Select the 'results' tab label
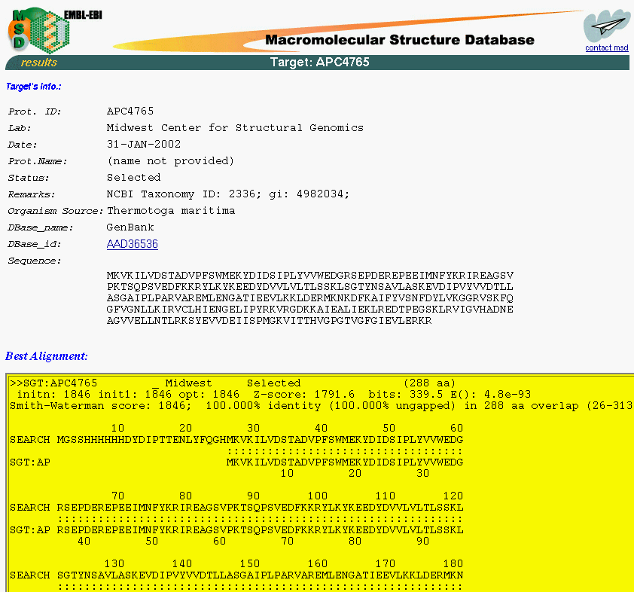 pos(38,63)
